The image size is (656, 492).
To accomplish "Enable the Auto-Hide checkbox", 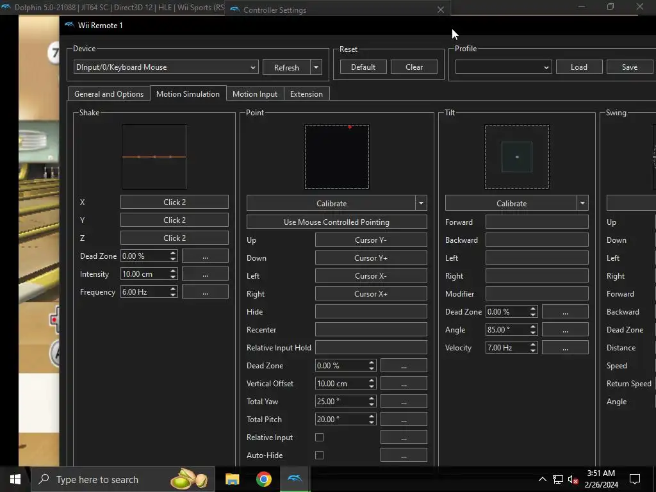I will click(319, 455).
